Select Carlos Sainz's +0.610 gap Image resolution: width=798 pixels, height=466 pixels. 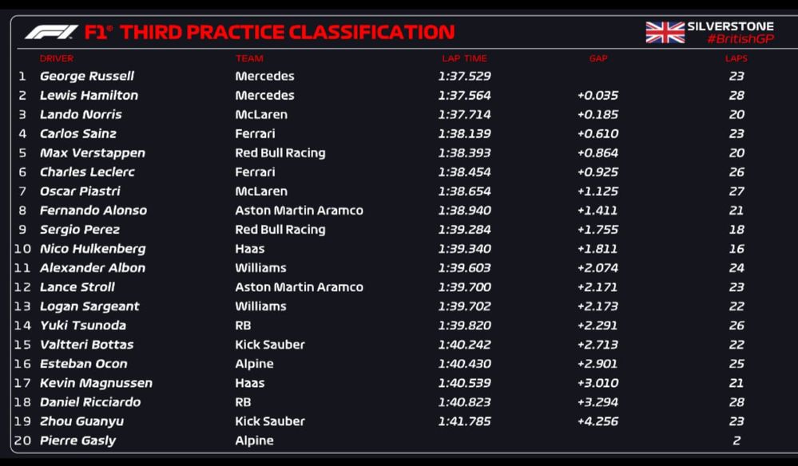[x=598, y=134]
